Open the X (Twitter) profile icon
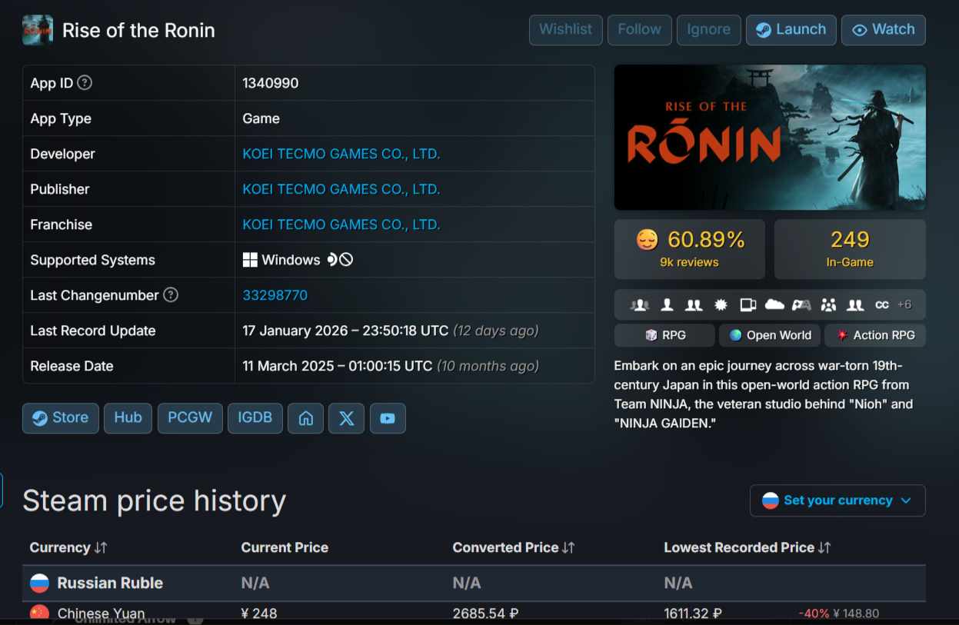 tap(346, 418)
